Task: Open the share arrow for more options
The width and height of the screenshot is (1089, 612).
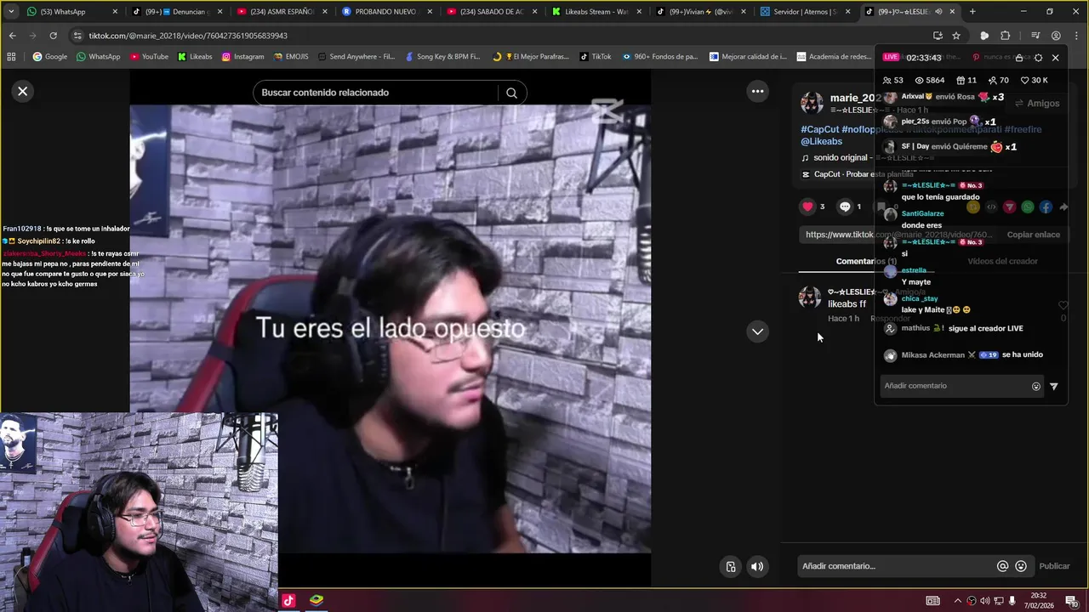Action: point(1063,207)
